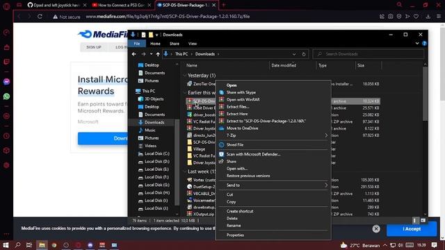The image size is (445, 250).
Task: Choose Create shortcut
Action: [239, 211]
